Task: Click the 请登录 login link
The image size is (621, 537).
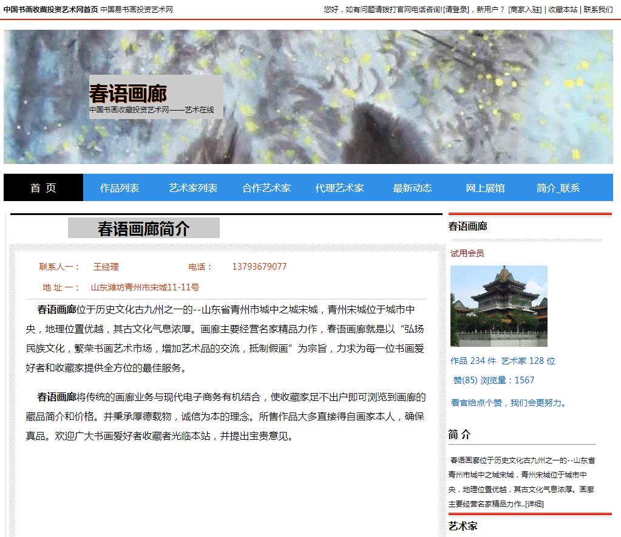Action: [456, 10]
